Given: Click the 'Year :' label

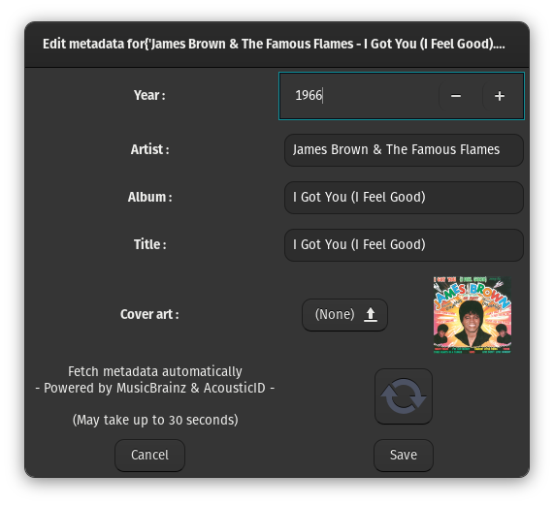Looking at the screenshot, I should point(149,95).
